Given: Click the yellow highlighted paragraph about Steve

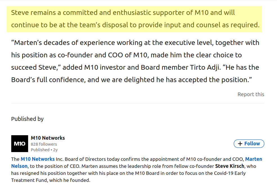Looking at the screenshot, I should 134,19.
